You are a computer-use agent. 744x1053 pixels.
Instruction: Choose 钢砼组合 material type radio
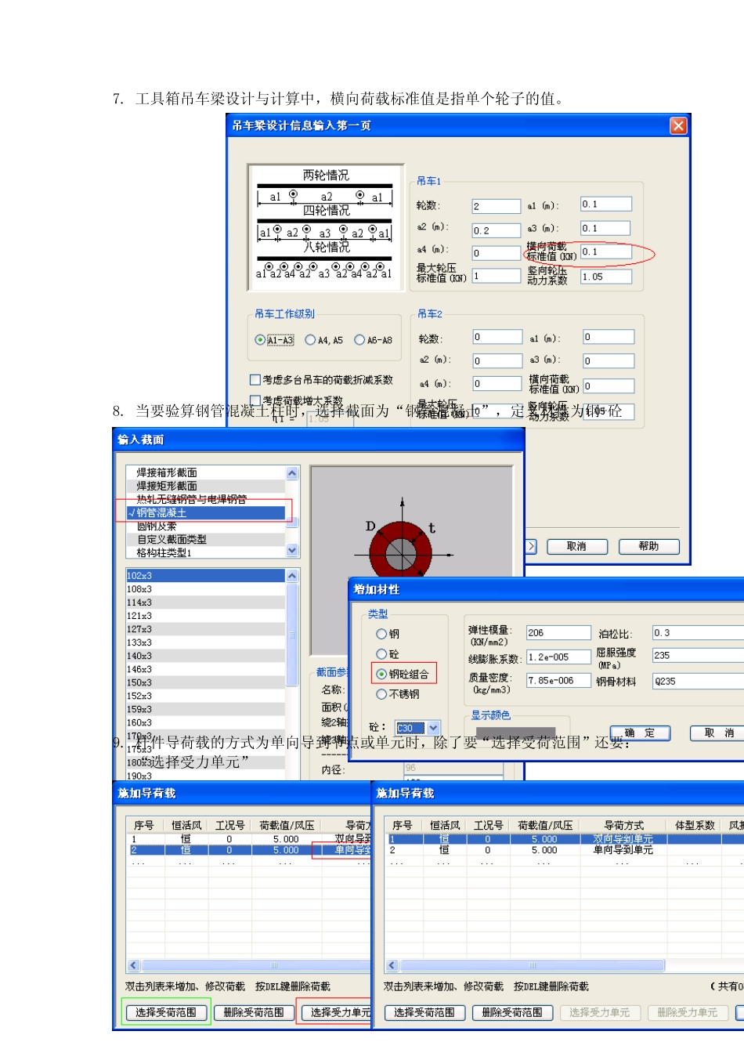[x=381, y=674]
